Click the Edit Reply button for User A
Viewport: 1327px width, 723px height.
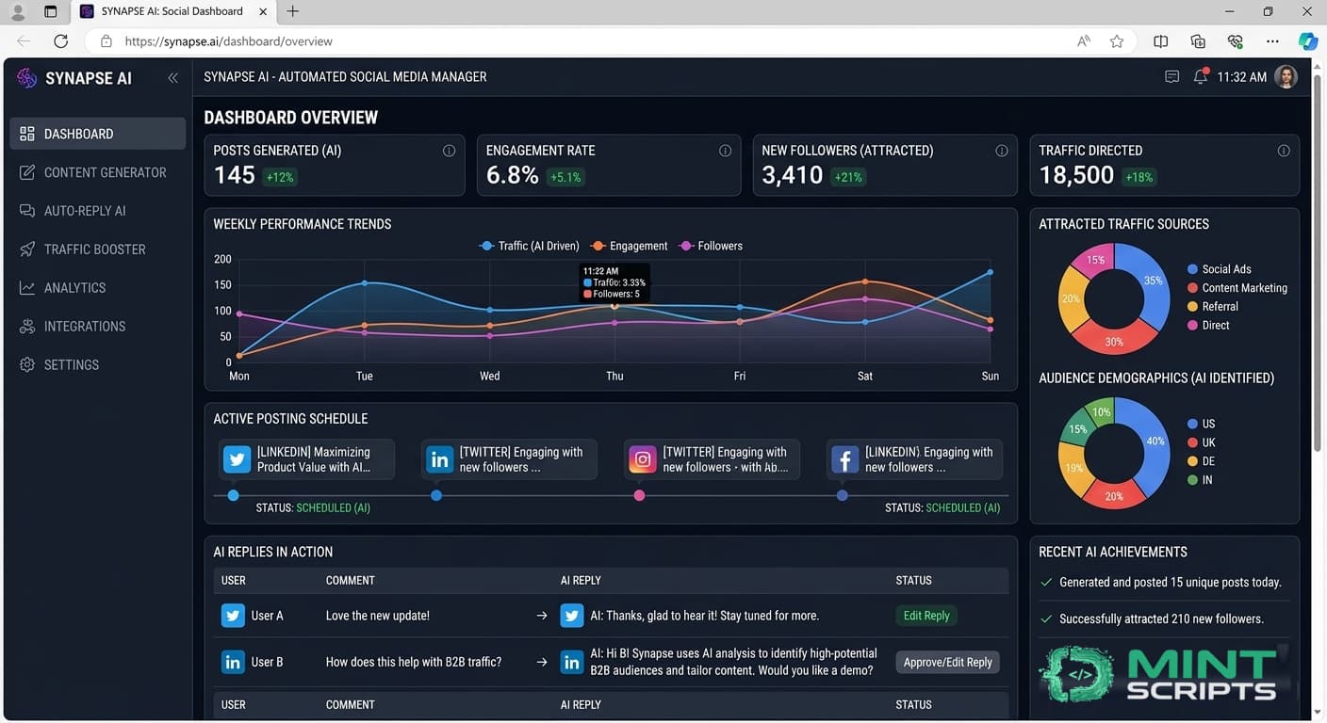pos(926,616)
